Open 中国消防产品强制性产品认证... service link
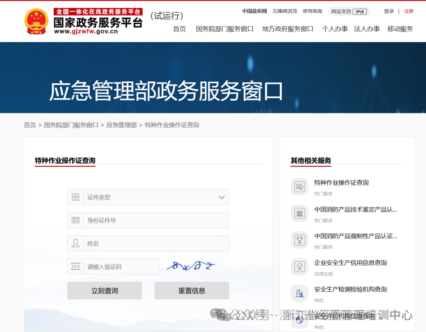This screenshot has height=332, width=426. click(356, 236)
